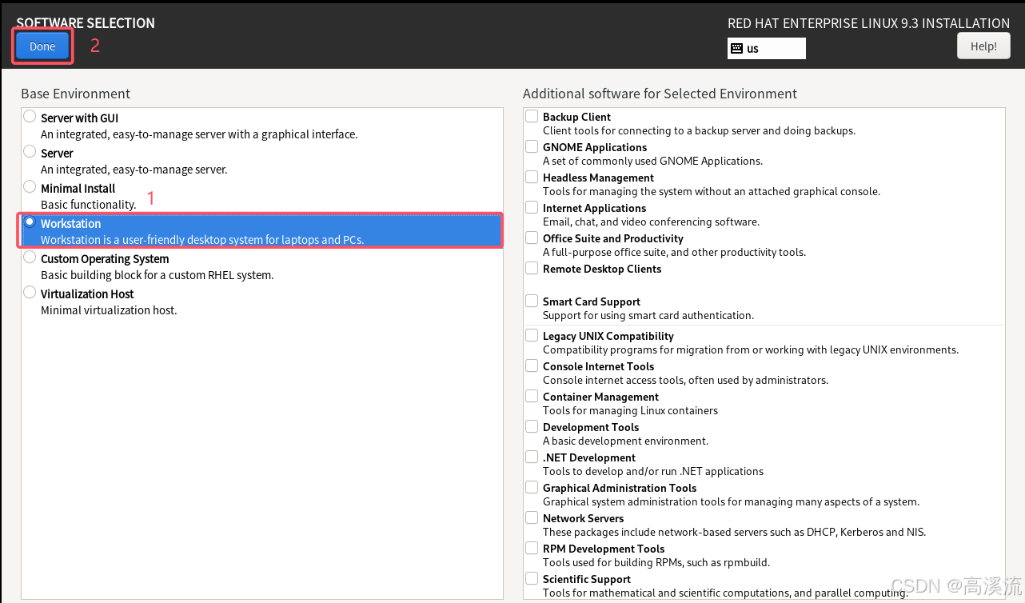Open the Help! button

[x=983, y=46]
